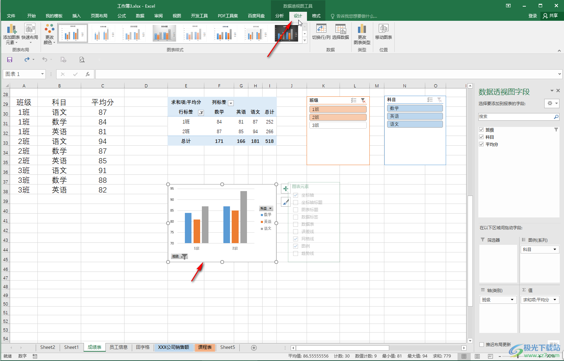The height and width of the screenshot is (361, 564).
Task: Close the PivotChart Fields pane
Action: [558, 91]
